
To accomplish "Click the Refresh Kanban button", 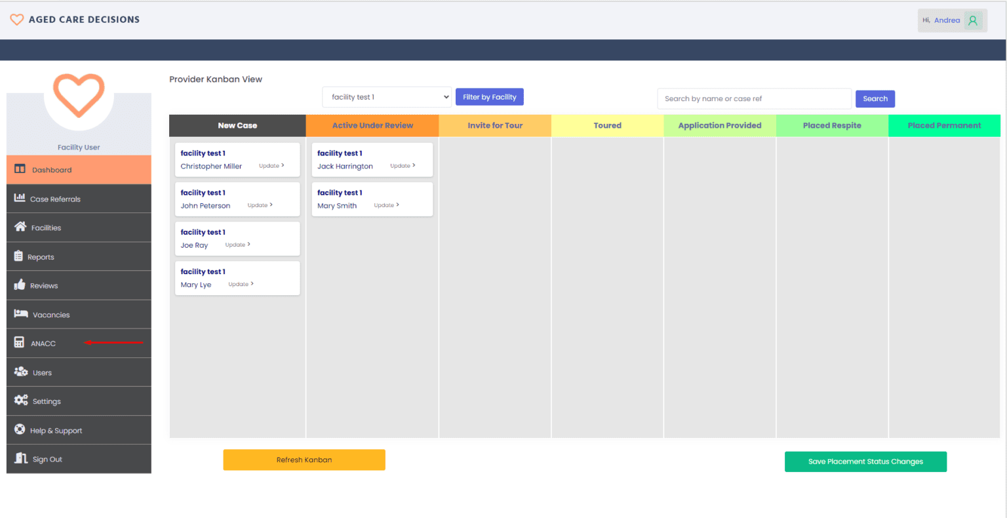I will pyautogui.click(x=304, y=460).
